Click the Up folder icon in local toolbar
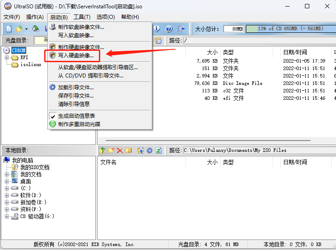 coord(102,151)
